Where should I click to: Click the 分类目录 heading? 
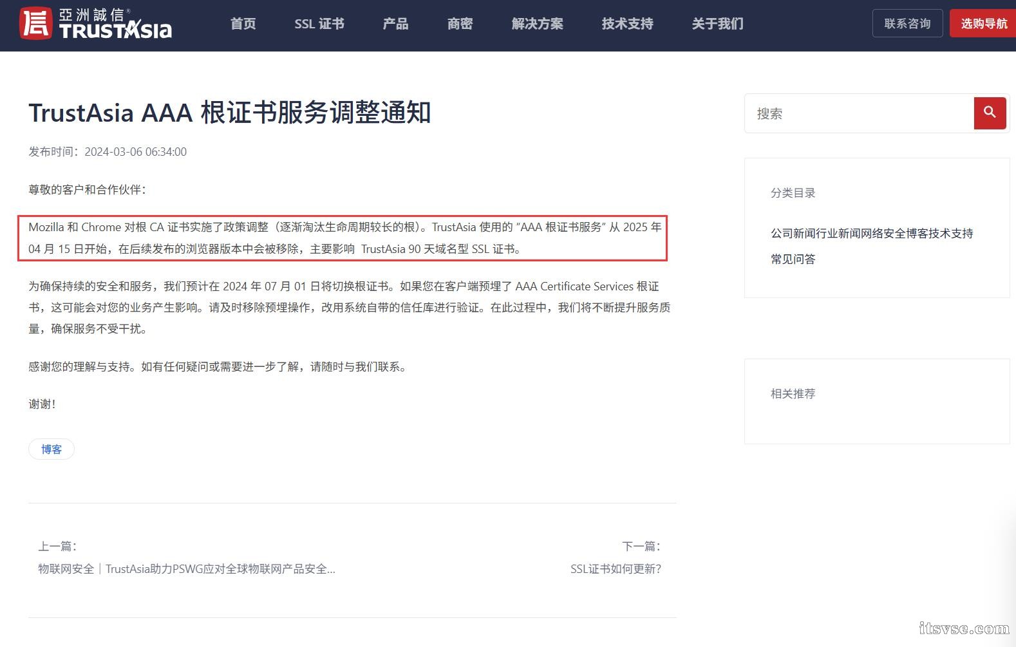pyautogui.click(x=793, y=192)
